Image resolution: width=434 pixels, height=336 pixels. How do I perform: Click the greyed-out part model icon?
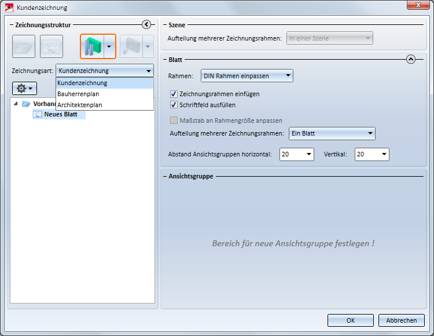click(x=131, y=46)
